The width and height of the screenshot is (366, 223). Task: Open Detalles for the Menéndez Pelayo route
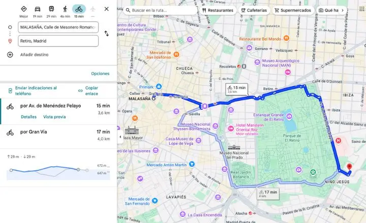tap(28, 117)
